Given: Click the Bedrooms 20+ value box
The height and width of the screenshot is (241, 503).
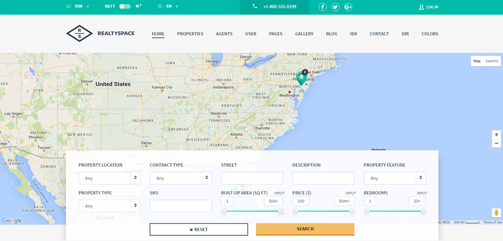Looking at the screenshot, I should click(417, 201).
